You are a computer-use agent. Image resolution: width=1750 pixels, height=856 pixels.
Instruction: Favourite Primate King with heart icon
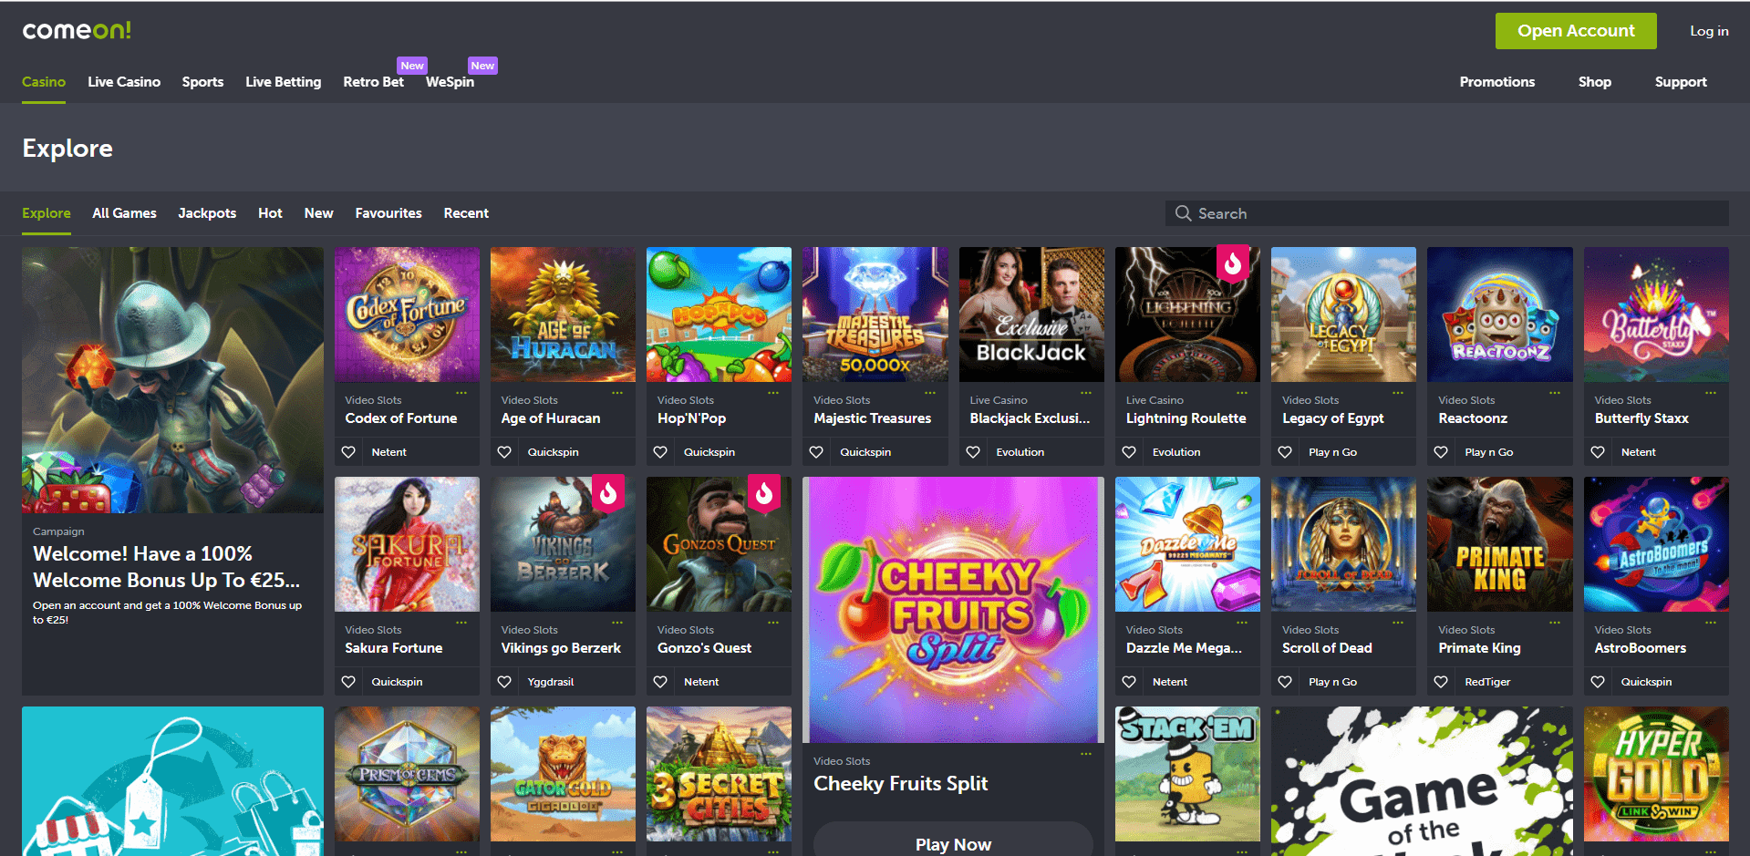pyautogui.click(x=1441, y=682)
